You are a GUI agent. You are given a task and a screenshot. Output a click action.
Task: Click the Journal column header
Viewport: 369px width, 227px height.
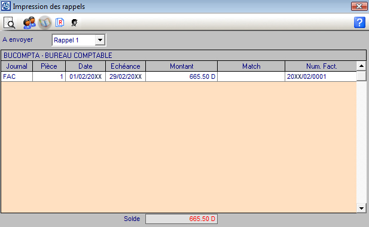click(17, 66)
